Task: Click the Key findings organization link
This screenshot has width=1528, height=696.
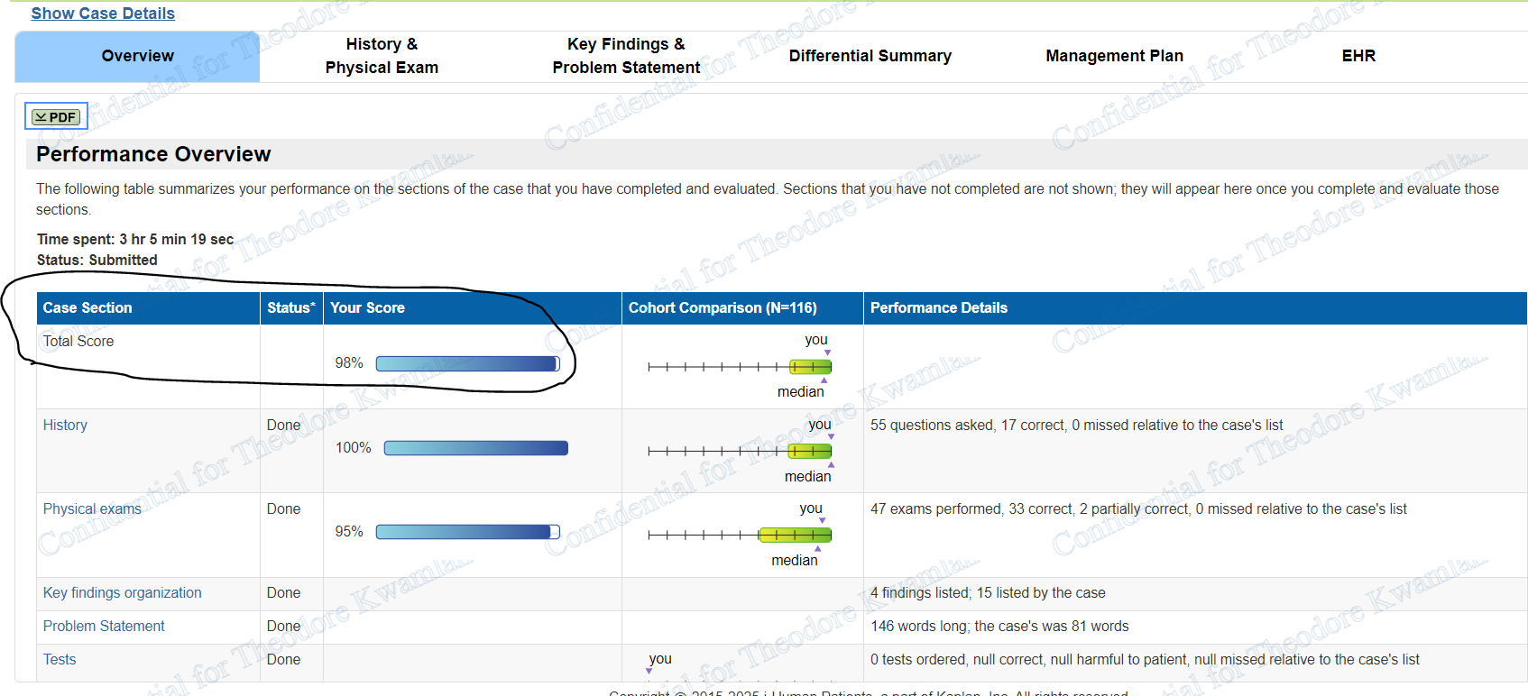Action: (122, 592)
